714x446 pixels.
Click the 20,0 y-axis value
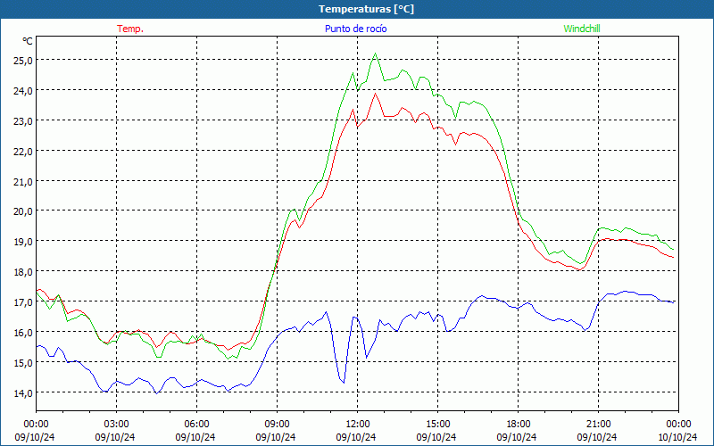[x=23, y=211]
